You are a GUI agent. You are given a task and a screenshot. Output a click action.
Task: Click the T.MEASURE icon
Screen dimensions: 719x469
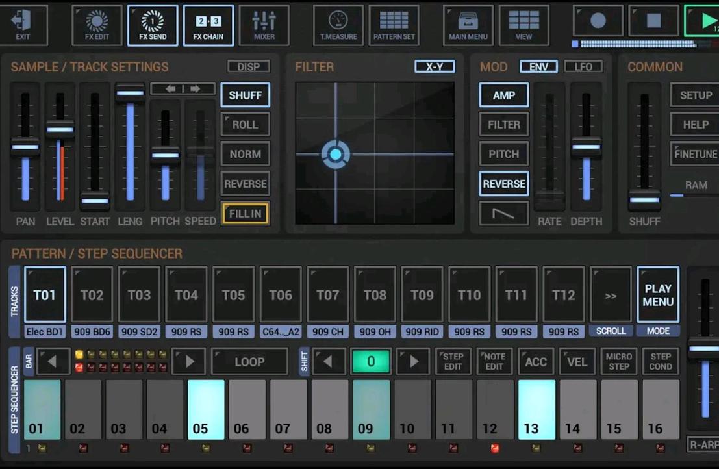(x=338, y=25)
